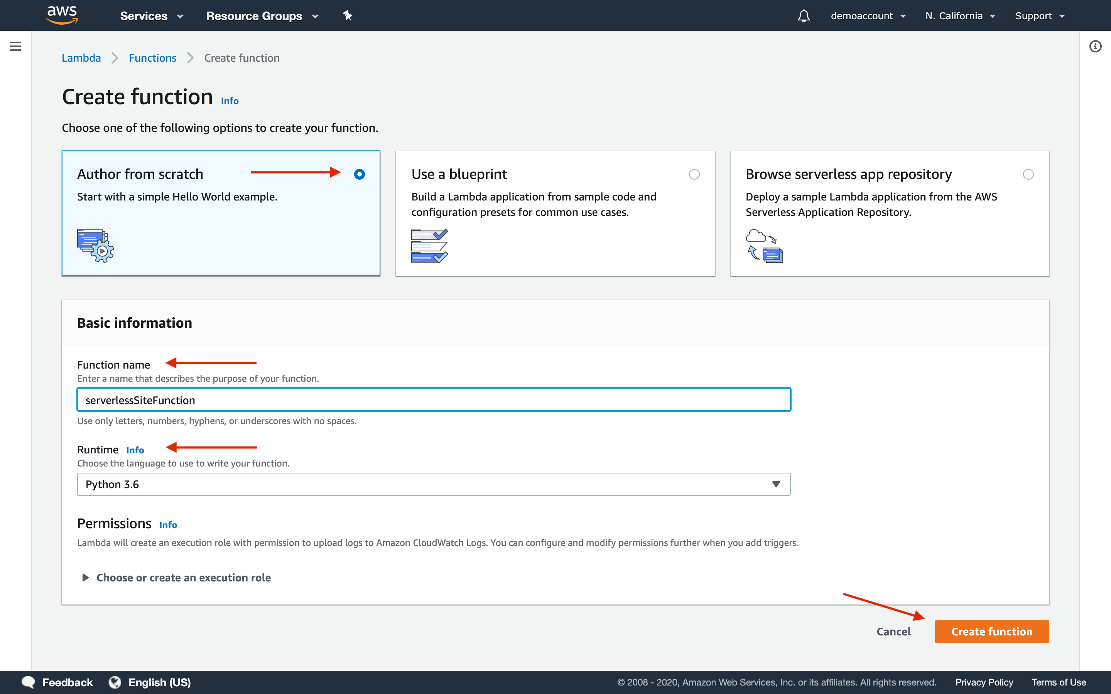This screenshot has height=694, width=1111.
Task: Select the Browse serverless app repository radio button
Action: [x=1028, y=174]
